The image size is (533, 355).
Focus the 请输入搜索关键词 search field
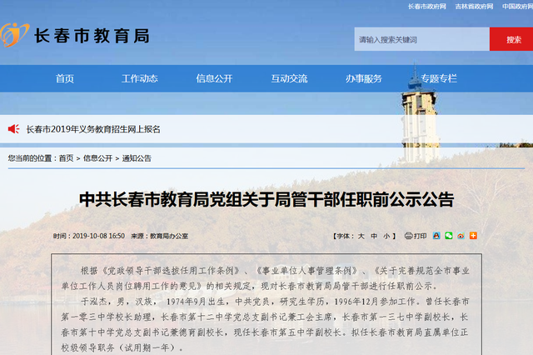[x=422, y=39]
